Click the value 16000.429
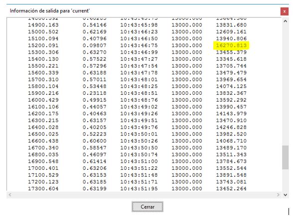 coord(43,100)
